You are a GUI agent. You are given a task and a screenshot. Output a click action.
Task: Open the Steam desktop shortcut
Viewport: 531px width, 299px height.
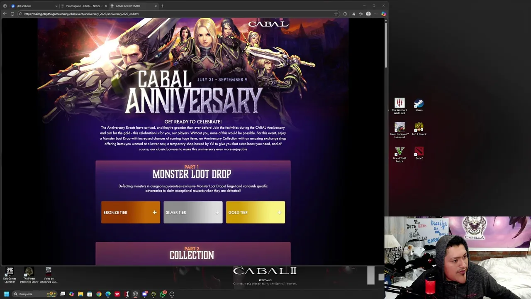[419, 105]
